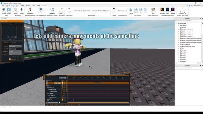This screenshot has height=114, width=203.
Task: Open the Character Inserter
Action: tap(173, 11)
